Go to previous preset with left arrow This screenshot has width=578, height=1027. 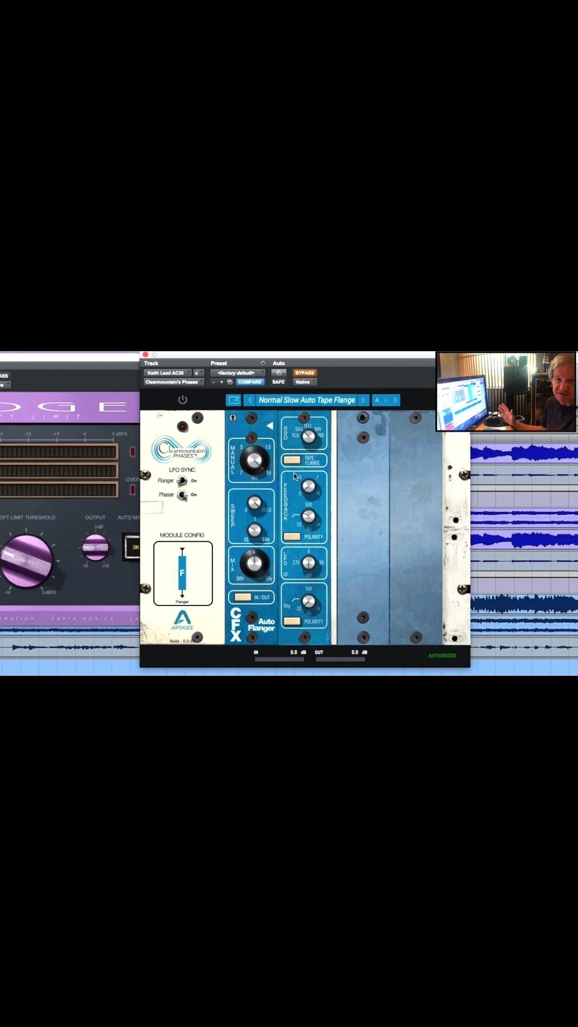pos(250,400)
